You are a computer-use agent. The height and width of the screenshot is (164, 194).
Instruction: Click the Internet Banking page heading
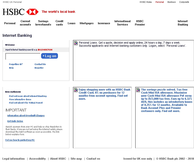pyautogui.click(x=17, y=35)
